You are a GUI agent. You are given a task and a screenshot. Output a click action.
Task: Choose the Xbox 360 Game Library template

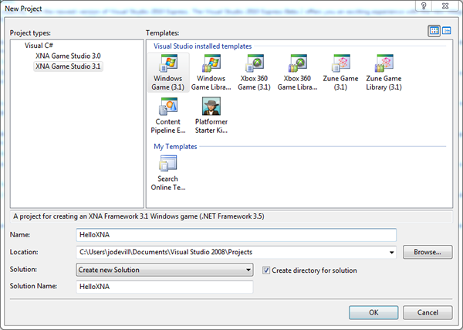coord(297,73)
